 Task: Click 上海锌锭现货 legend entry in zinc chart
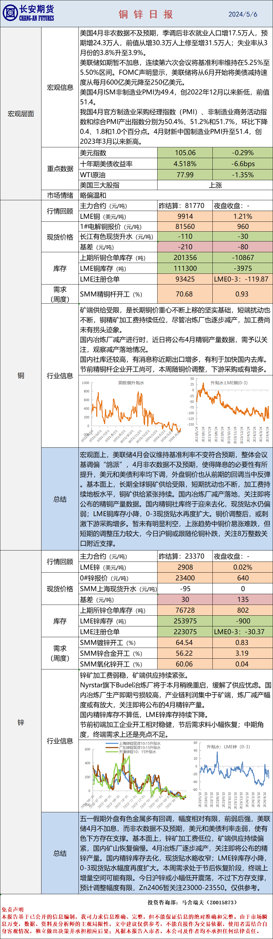click(139, 743)
